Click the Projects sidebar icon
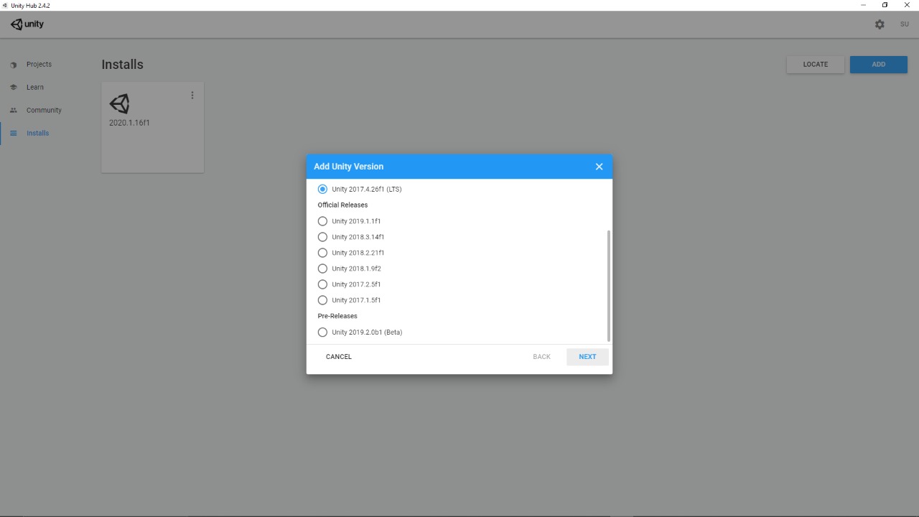 click(13, 65)
